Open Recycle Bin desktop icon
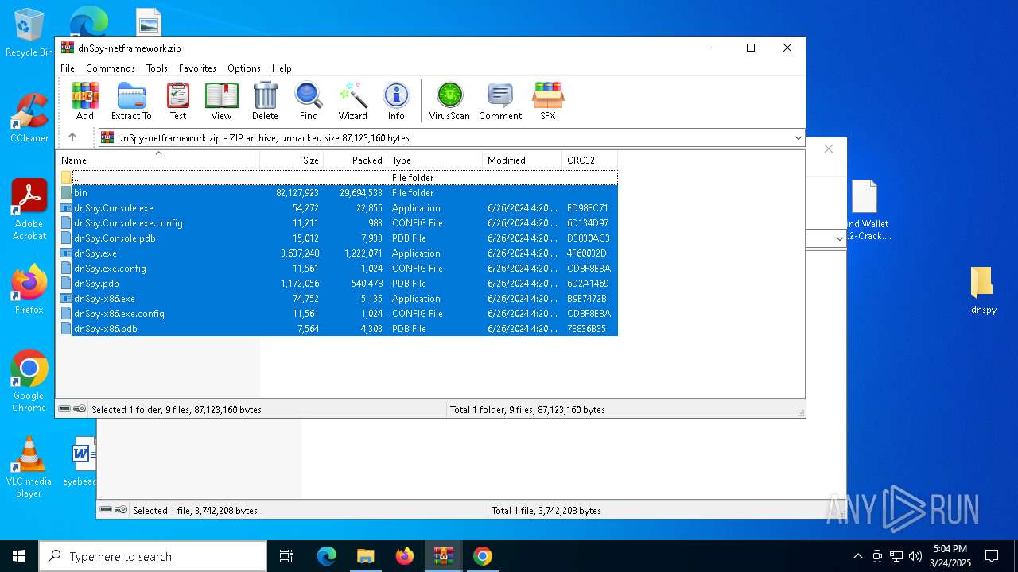 pos(29,33)
